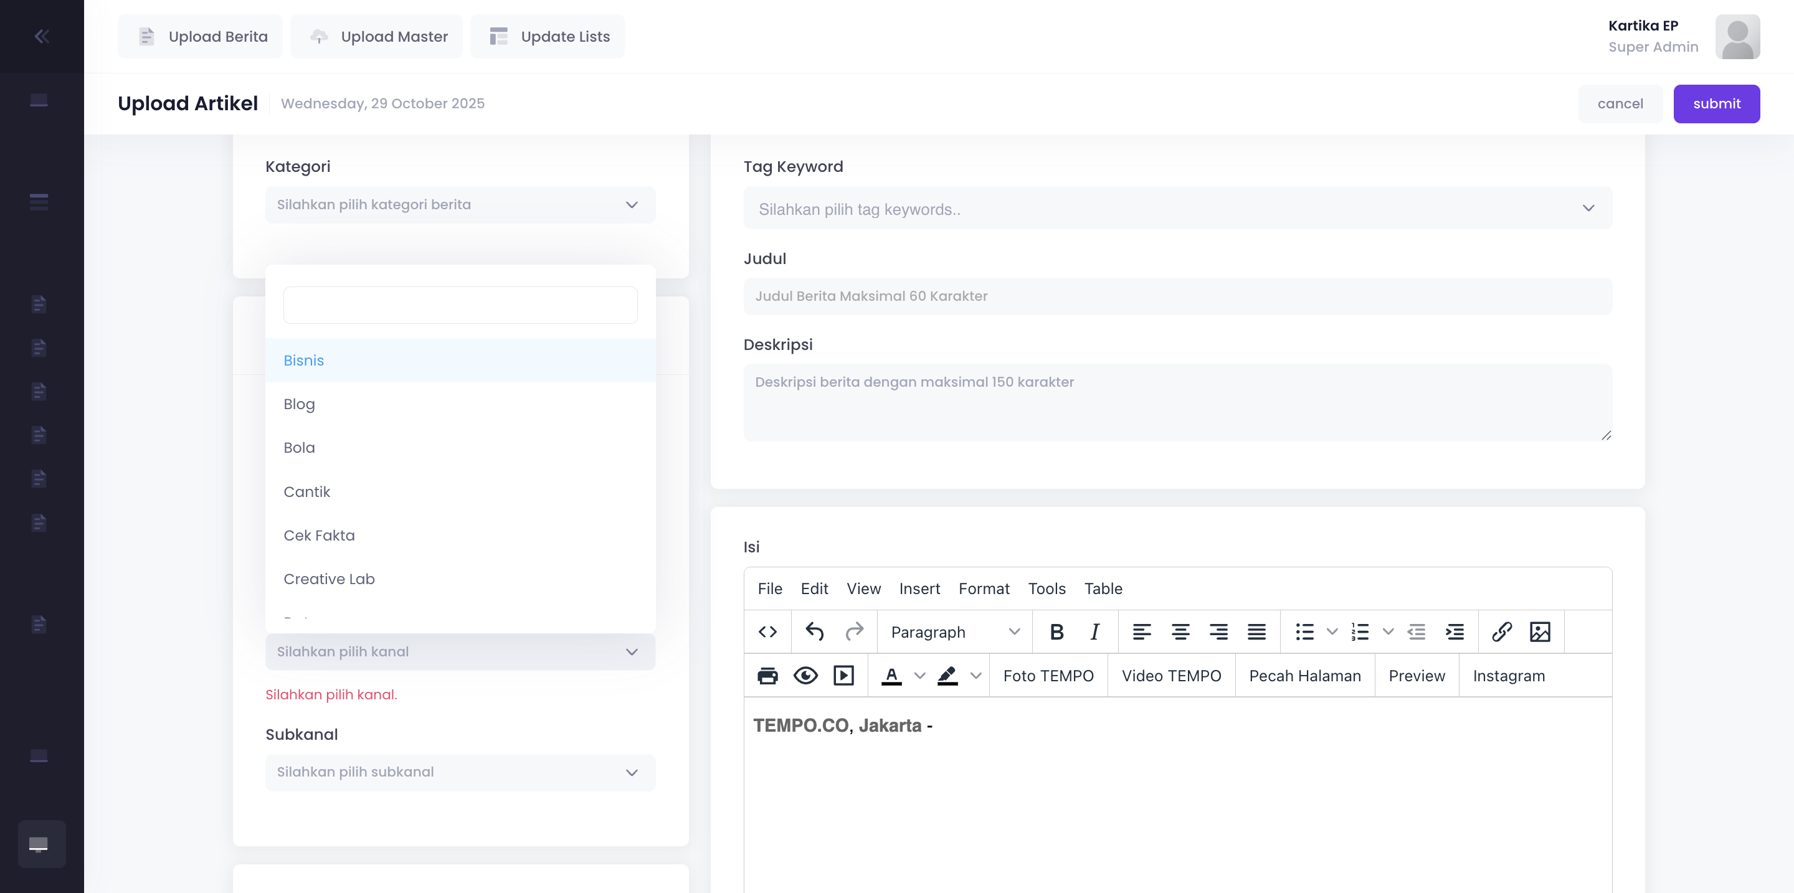Expand the Tag Keyword dropdown
The height and width of the screenshot is (893, 1794).
click(1177, 208)
